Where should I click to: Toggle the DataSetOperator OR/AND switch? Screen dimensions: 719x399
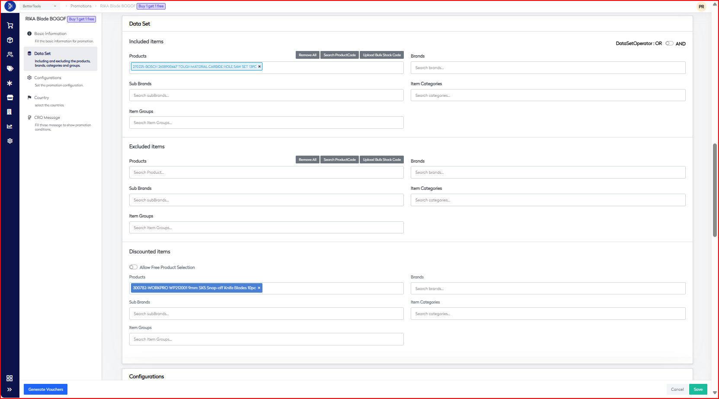pyautogui.click(x=669, y=44)
